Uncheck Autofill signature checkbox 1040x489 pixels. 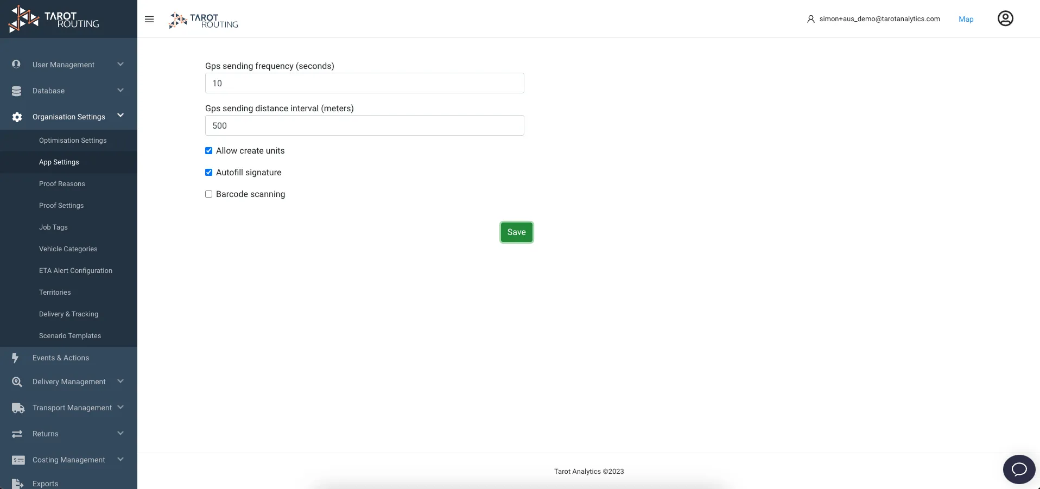(208, 173)
